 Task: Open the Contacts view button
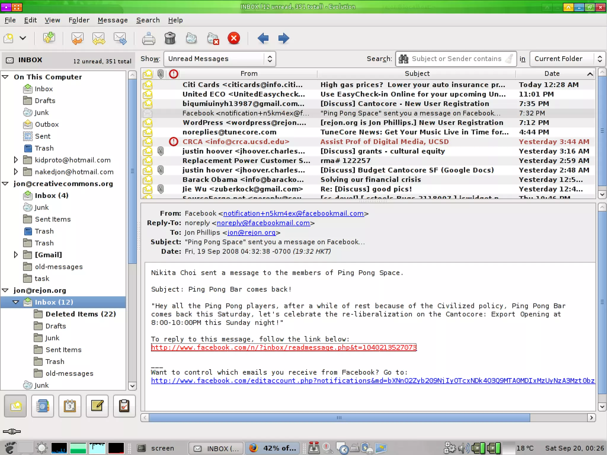pos(42,406)
